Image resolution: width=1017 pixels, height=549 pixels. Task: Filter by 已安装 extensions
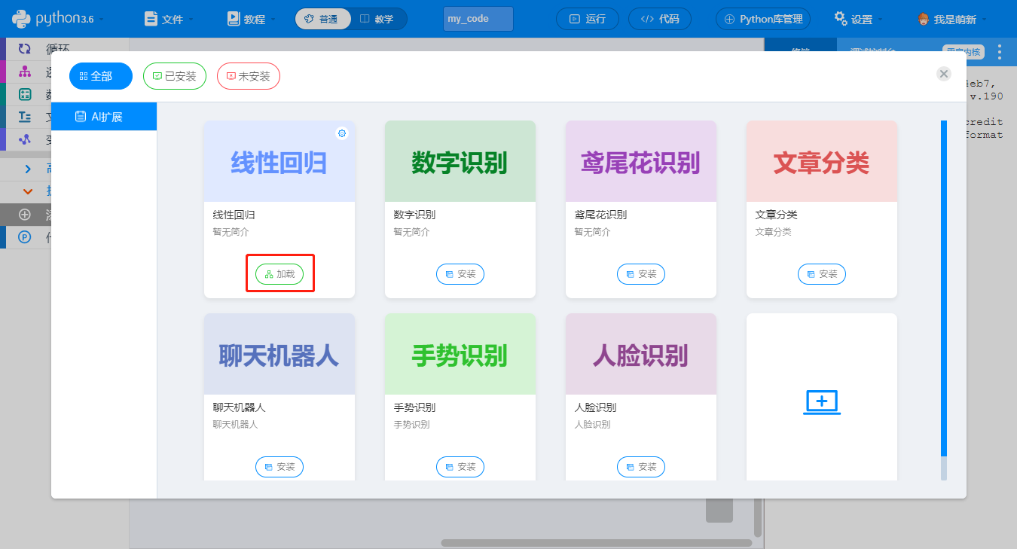point(175,76)
